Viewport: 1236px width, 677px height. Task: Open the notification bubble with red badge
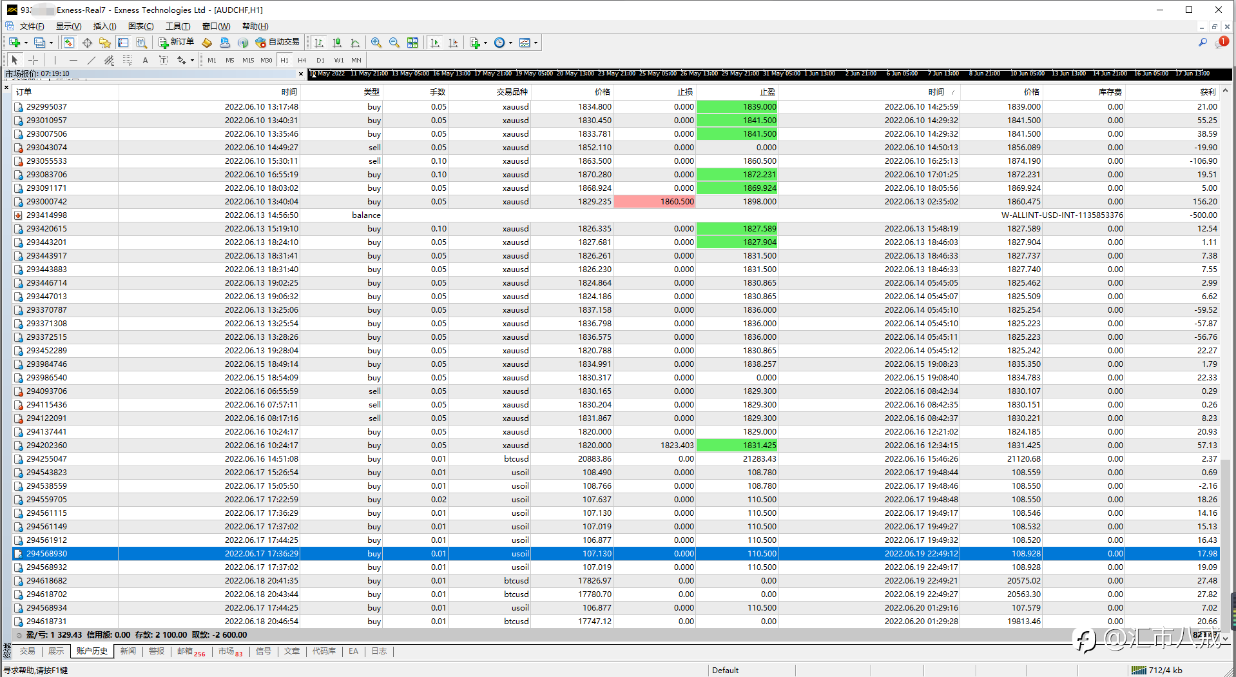(1221, 43)
